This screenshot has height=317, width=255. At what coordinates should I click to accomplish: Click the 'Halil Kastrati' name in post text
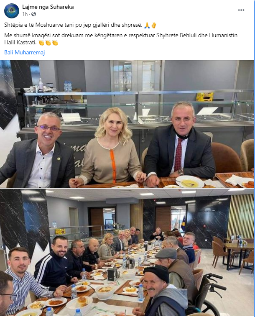20,43
